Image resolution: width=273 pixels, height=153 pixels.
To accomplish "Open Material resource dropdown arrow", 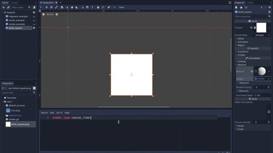I will tap(269, 71).
